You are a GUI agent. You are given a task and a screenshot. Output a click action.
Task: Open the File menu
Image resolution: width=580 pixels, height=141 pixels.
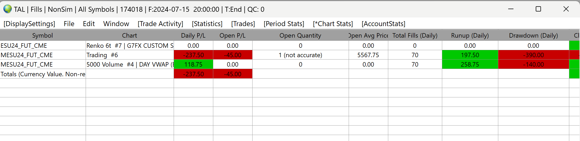coord(69,24)
